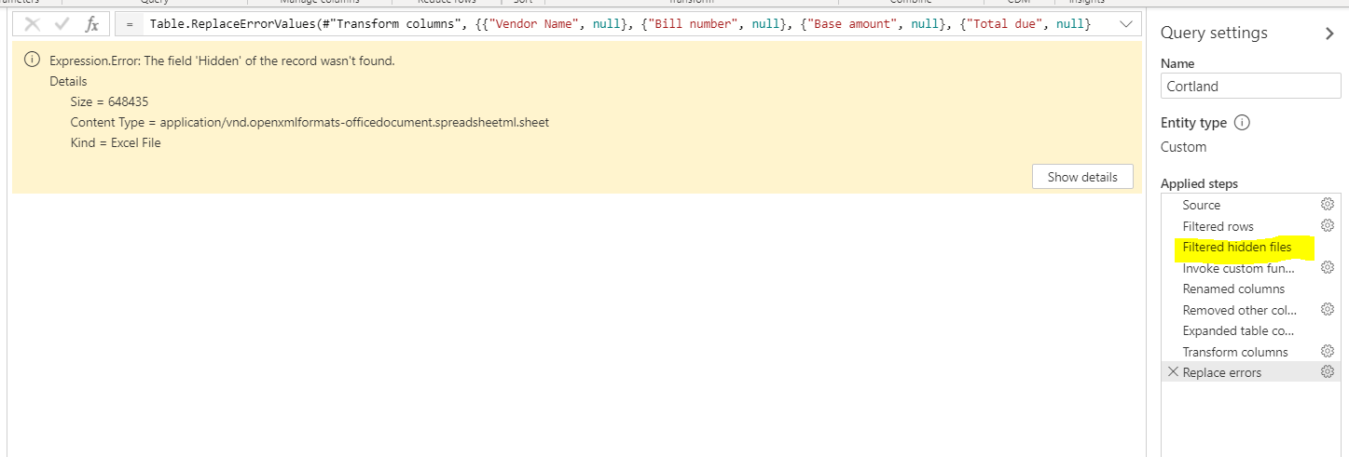Select the Removed other columns step
Image resolution: width=1349 pixels, height=457 pixels.
click(x=1239, y=310)
